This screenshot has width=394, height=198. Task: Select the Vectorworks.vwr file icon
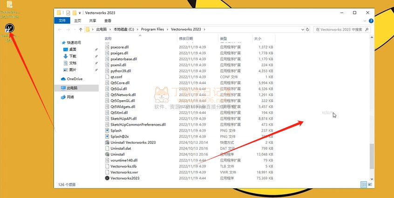(107, 172)
